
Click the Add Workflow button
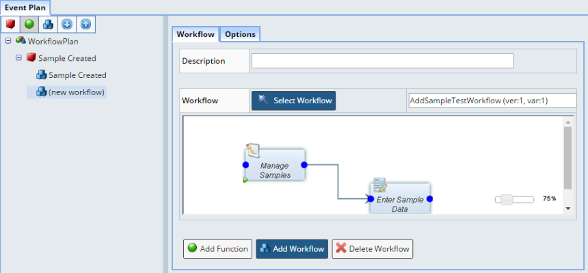pos(292,249)
